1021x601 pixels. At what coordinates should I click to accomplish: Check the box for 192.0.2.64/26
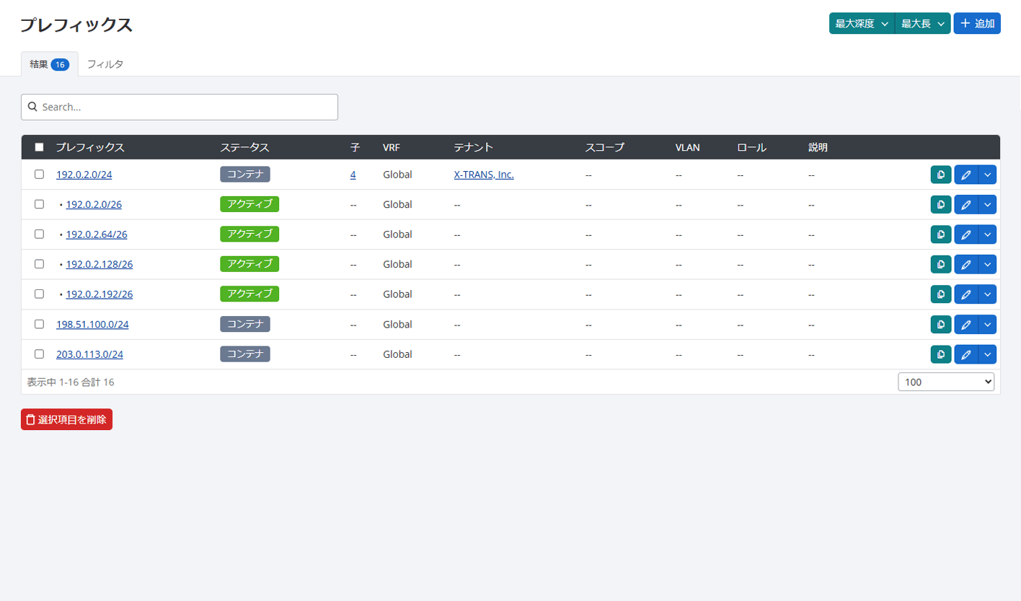(x=40, y=234)
